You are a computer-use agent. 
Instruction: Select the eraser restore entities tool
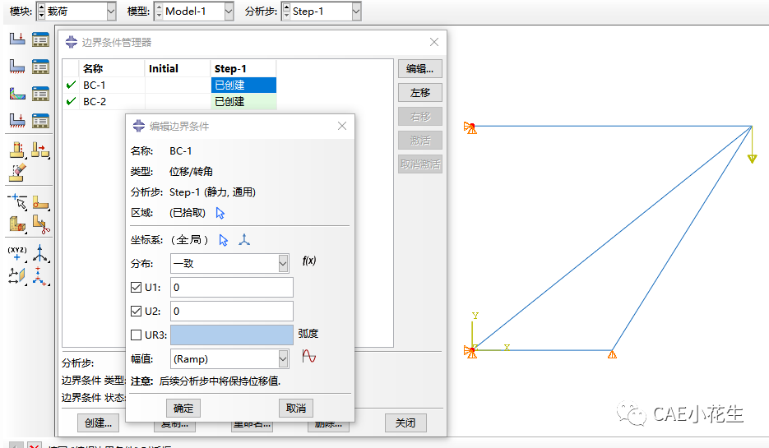coord(17,172)
